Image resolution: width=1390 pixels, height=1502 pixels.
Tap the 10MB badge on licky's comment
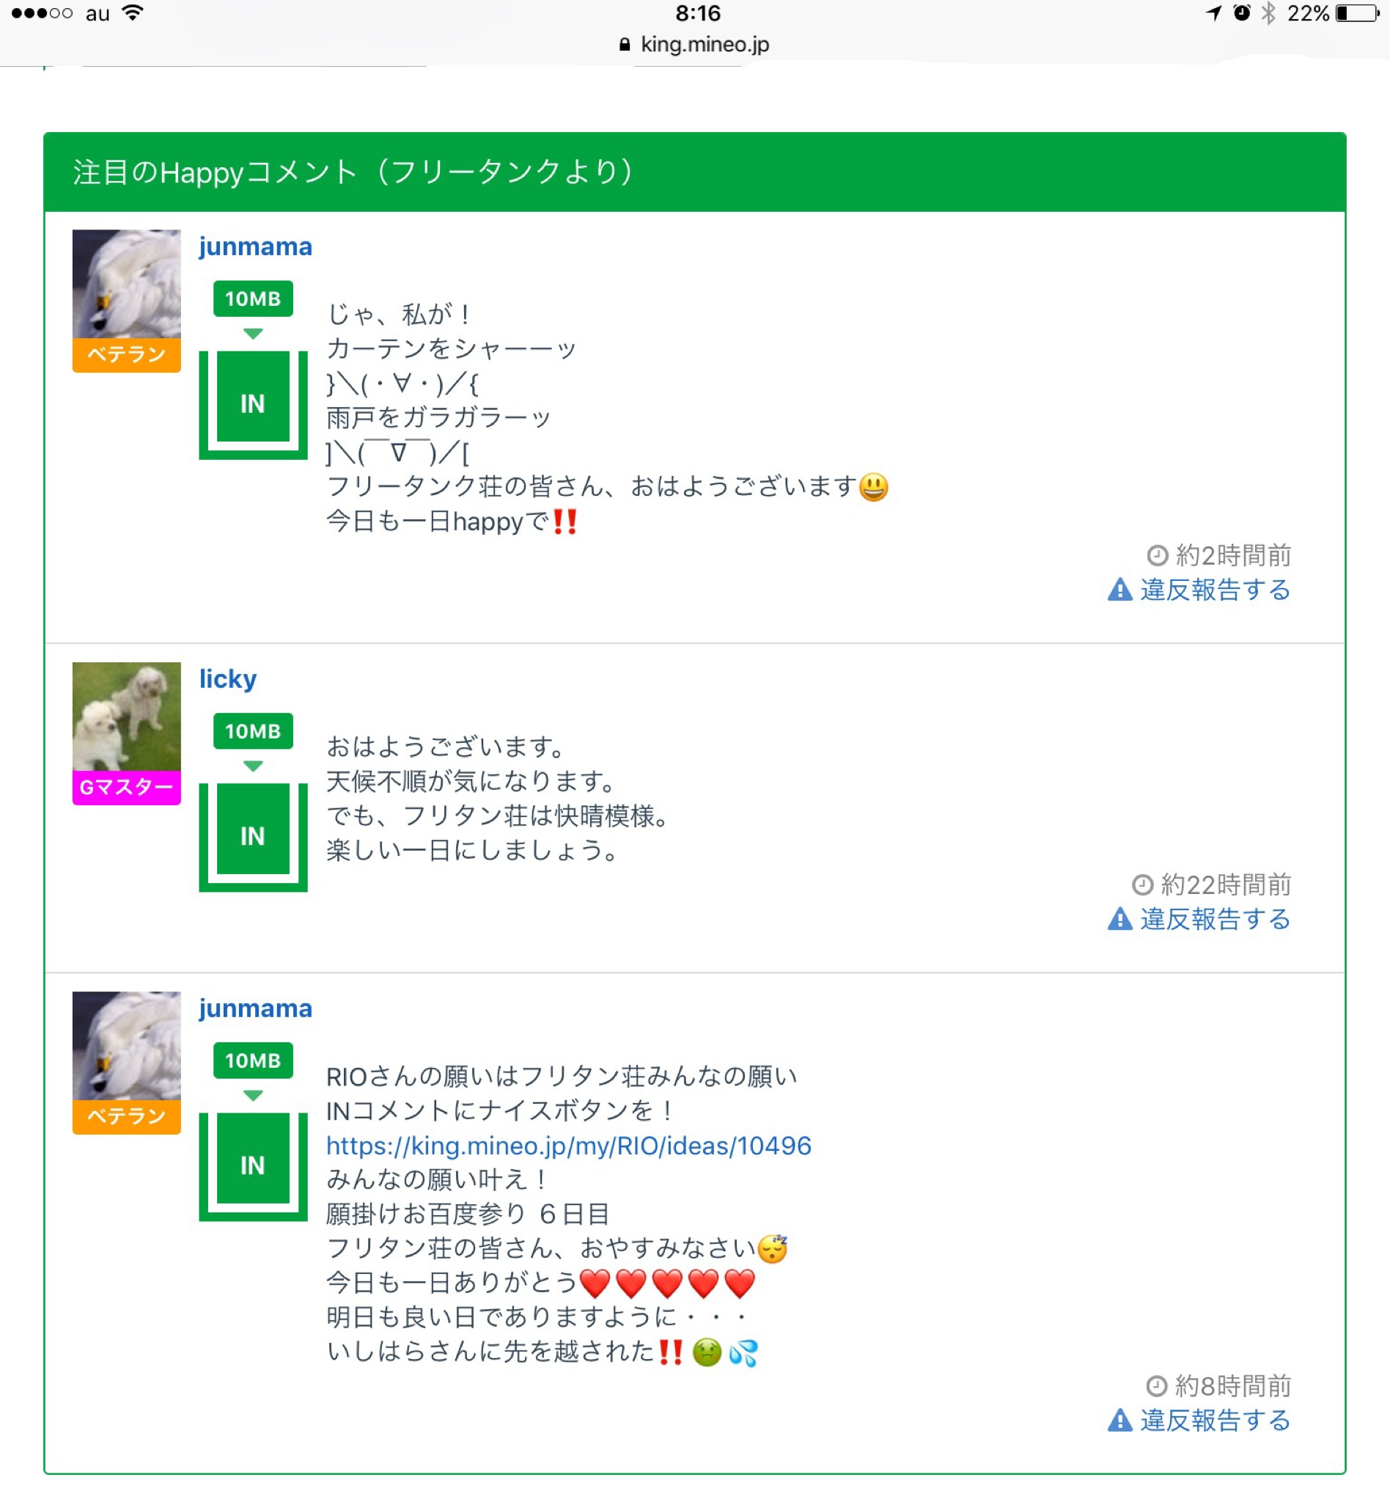(x=253, y=730)
